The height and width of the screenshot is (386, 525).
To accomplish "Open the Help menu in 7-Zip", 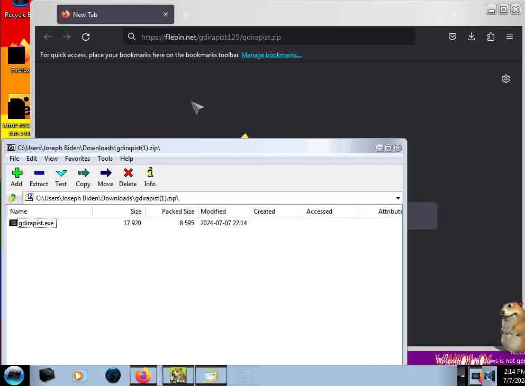I will pyautogui.click(x=126, y=159).
